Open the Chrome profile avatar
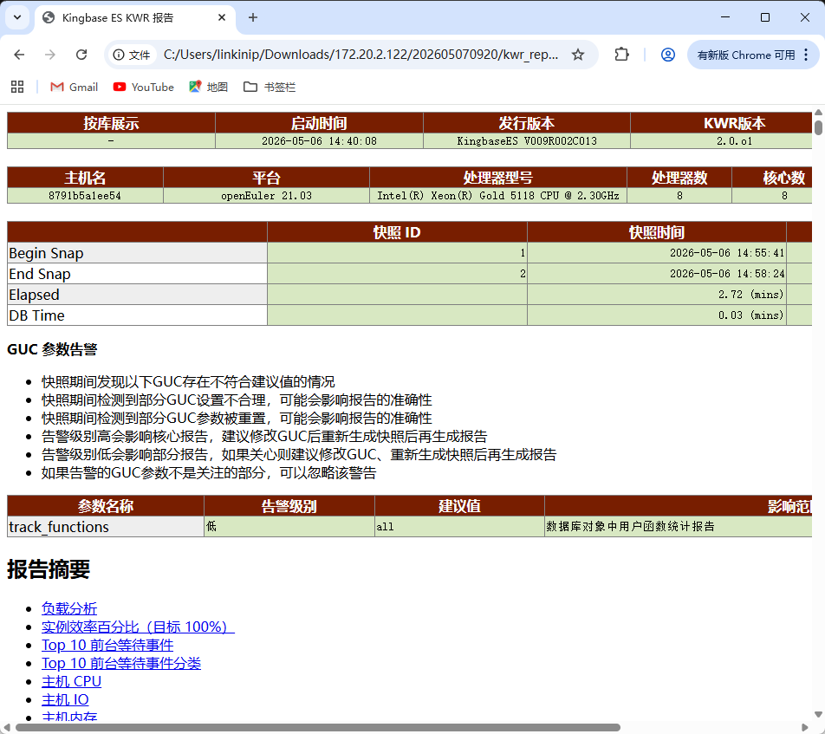Image resolution: width=825 pixels, height=734 pixels. (667, 55)
